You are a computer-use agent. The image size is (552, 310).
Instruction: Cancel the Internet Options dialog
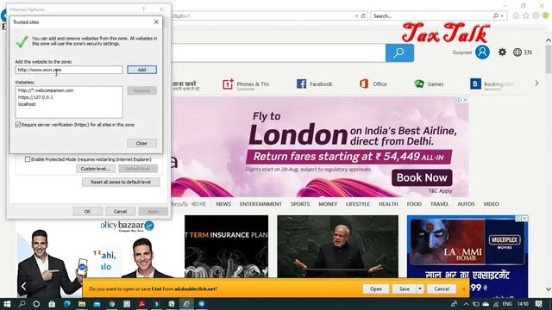pyautogui.click(x=120, y=211)
